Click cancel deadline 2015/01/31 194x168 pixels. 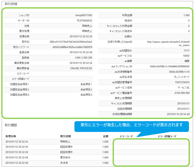pyautogui.click(x=183, y=103)
